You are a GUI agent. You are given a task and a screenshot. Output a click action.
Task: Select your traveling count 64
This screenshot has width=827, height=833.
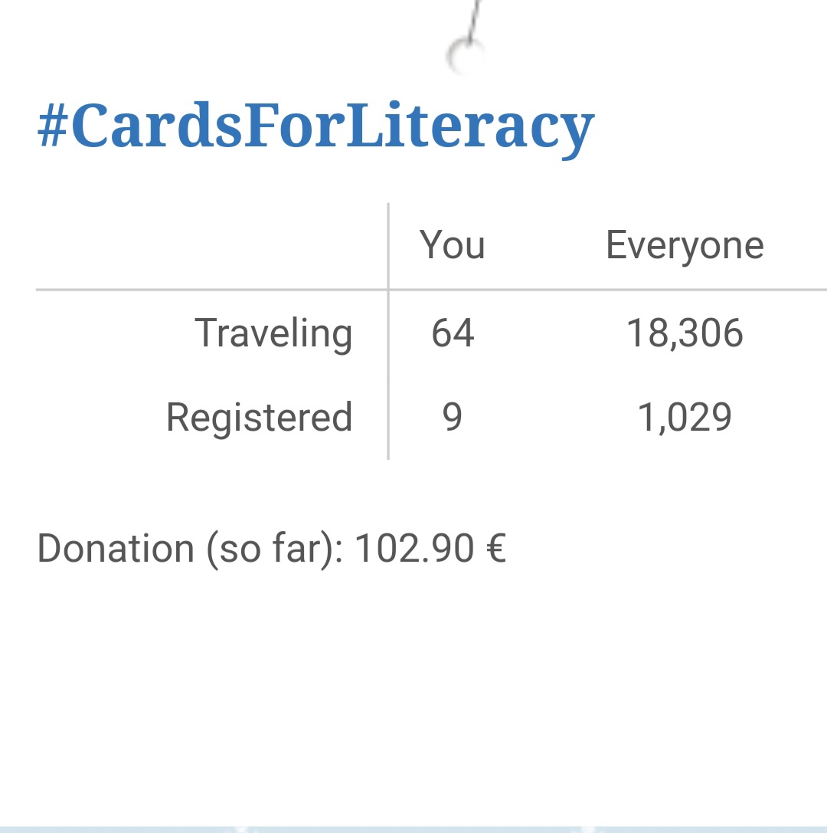pyautogui.click(x=453, y=333)
